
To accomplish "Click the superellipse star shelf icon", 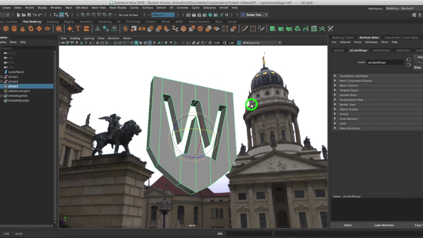I will pyautogui.click(x=70, y=29).
